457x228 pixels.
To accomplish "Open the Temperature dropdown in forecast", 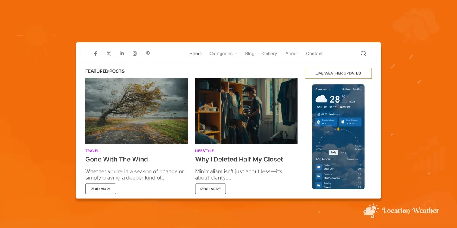I will 354,159.
